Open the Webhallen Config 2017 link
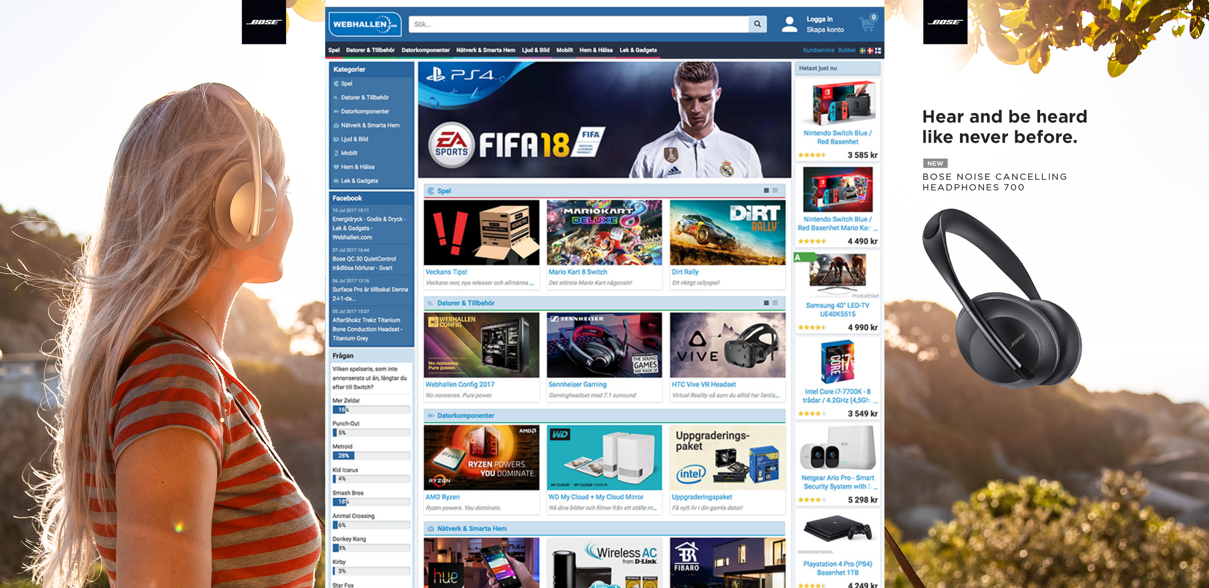Viewport: 1209px width, 588px height. tap(460, 385)
